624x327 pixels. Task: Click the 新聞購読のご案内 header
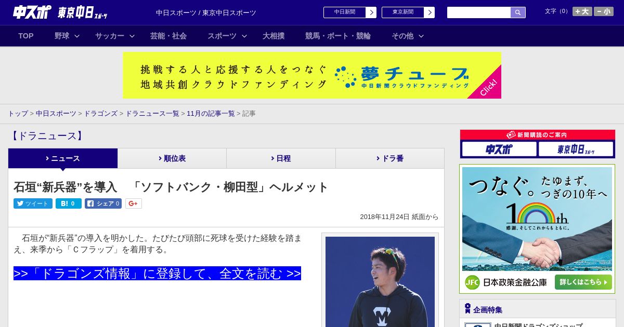click(x=537, y=135)
